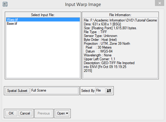Click the Projection UTM Zone 39 North line
Image resolution: width=166 pixels, height=122 pixels.
coord(107,44)
